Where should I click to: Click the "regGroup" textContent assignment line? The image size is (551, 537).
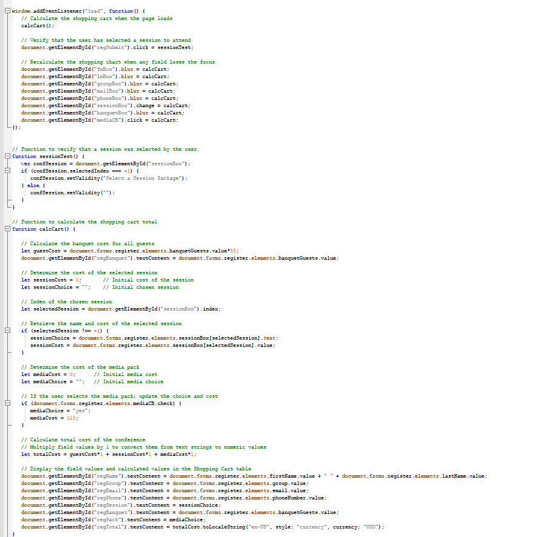coord(165,483)
